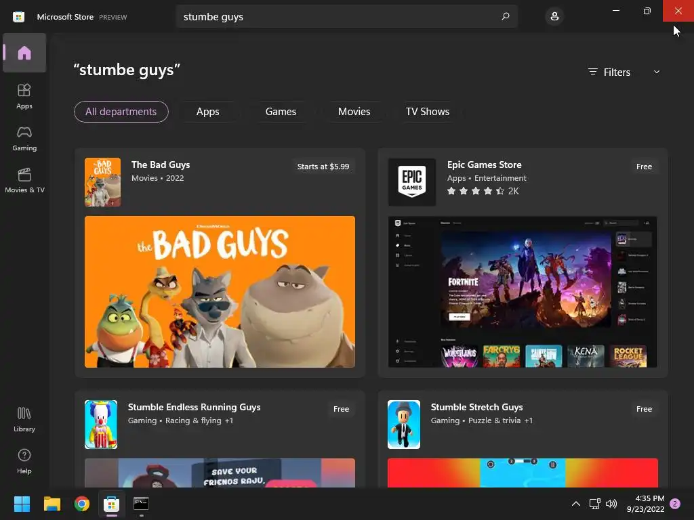The image size is (694, 520).
Task: Open the clock and date panel
Action: 646,504
